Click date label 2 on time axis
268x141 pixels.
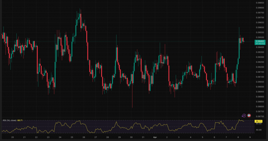(x=167, y=137)
